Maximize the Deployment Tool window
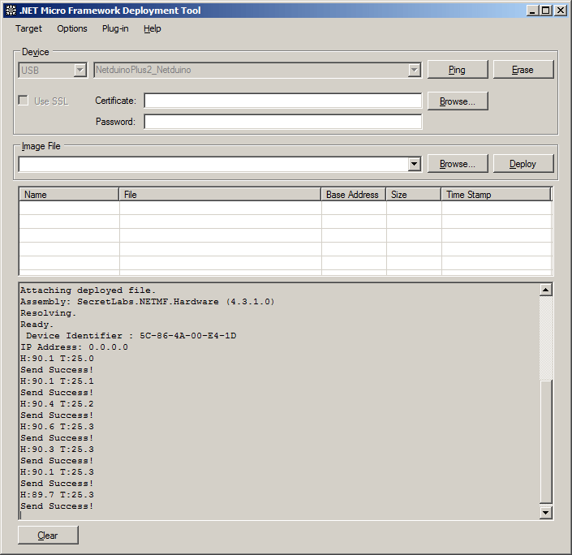The image size is (572, 555). 546,11
